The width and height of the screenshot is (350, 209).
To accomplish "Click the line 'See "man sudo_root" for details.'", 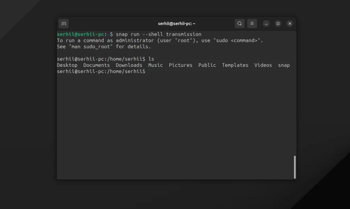I will 104,47.
